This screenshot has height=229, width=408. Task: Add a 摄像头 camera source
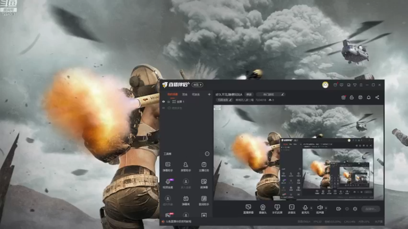(263, 209)
